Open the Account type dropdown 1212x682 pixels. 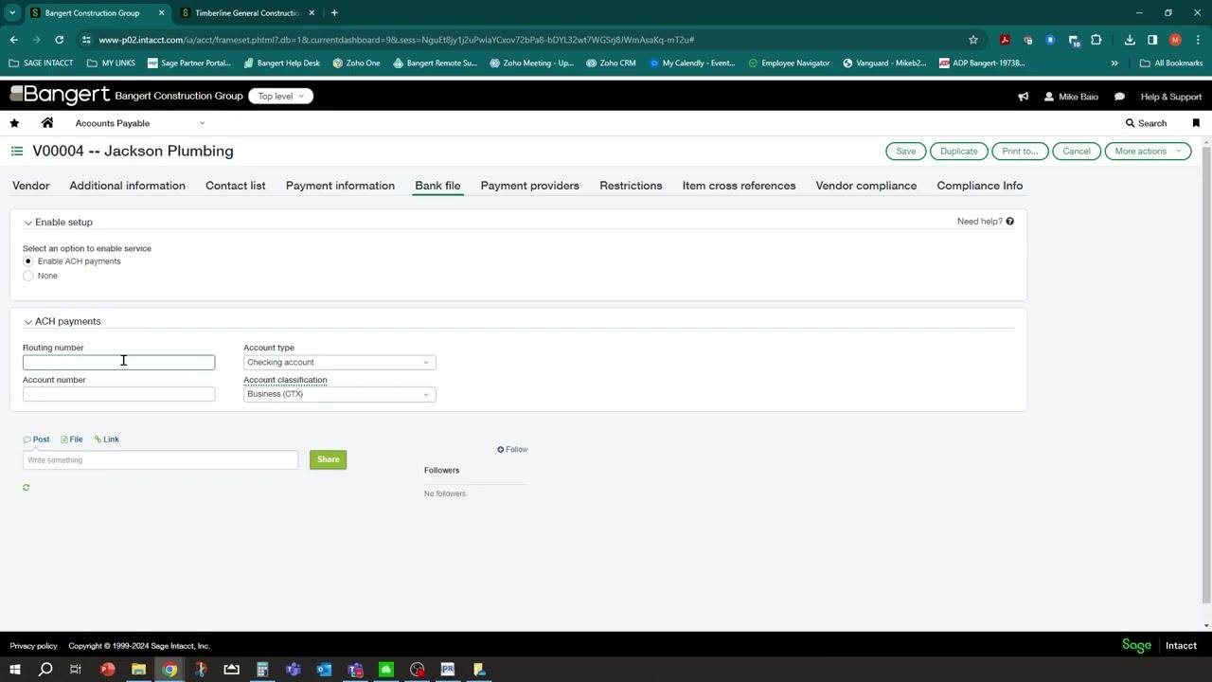(x=339, y=363)
